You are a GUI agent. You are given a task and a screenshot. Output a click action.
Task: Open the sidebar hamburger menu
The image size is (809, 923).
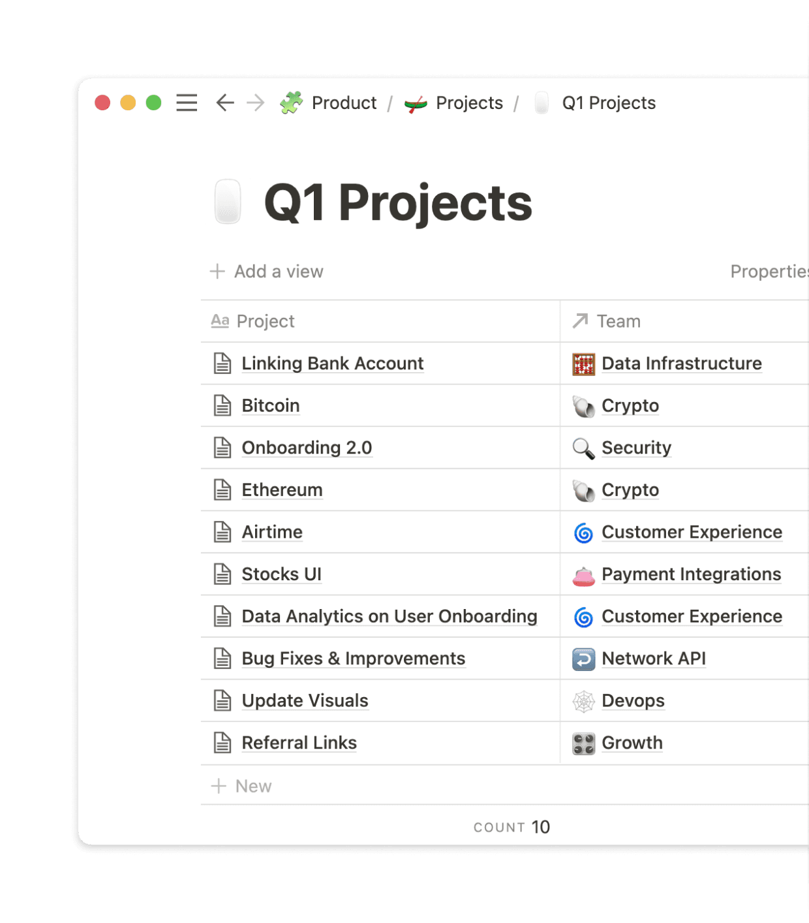[x=187, y=103]
